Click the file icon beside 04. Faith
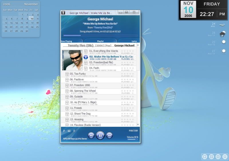229x161 pixels. pyautogui.click(x=86, y=69)
